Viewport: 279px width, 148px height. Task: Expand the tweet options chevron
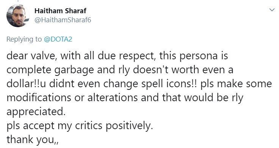tap(272, 10)
